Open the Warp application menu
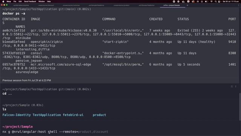This screenshot has width=241, height=136. click(x=9, y=2)
